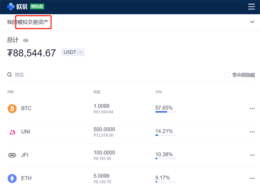The width and height of the screenshot is (260, 186).
Task: Select the JFI label
Action: coord(24,155)
